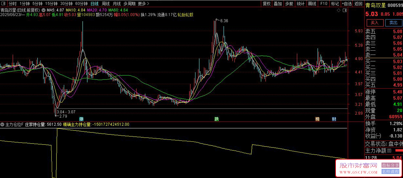The image size is (403, 178).
Task: Click the 换手 1.29% row
Action: 384,124
